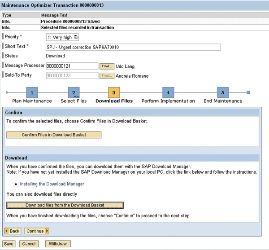The image size is (269, 250).
Task: Click the roadmap end square marker
Action: click(248, 92)
